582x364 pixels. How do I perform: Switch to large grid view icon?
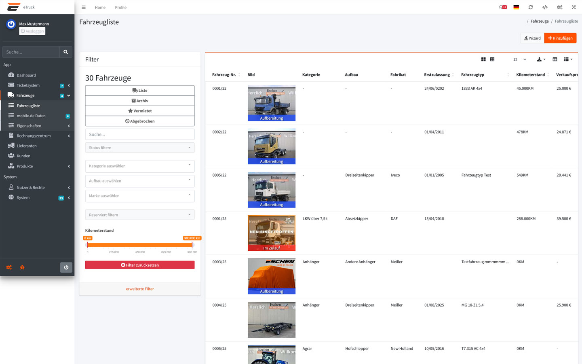[x=483, y=59]
